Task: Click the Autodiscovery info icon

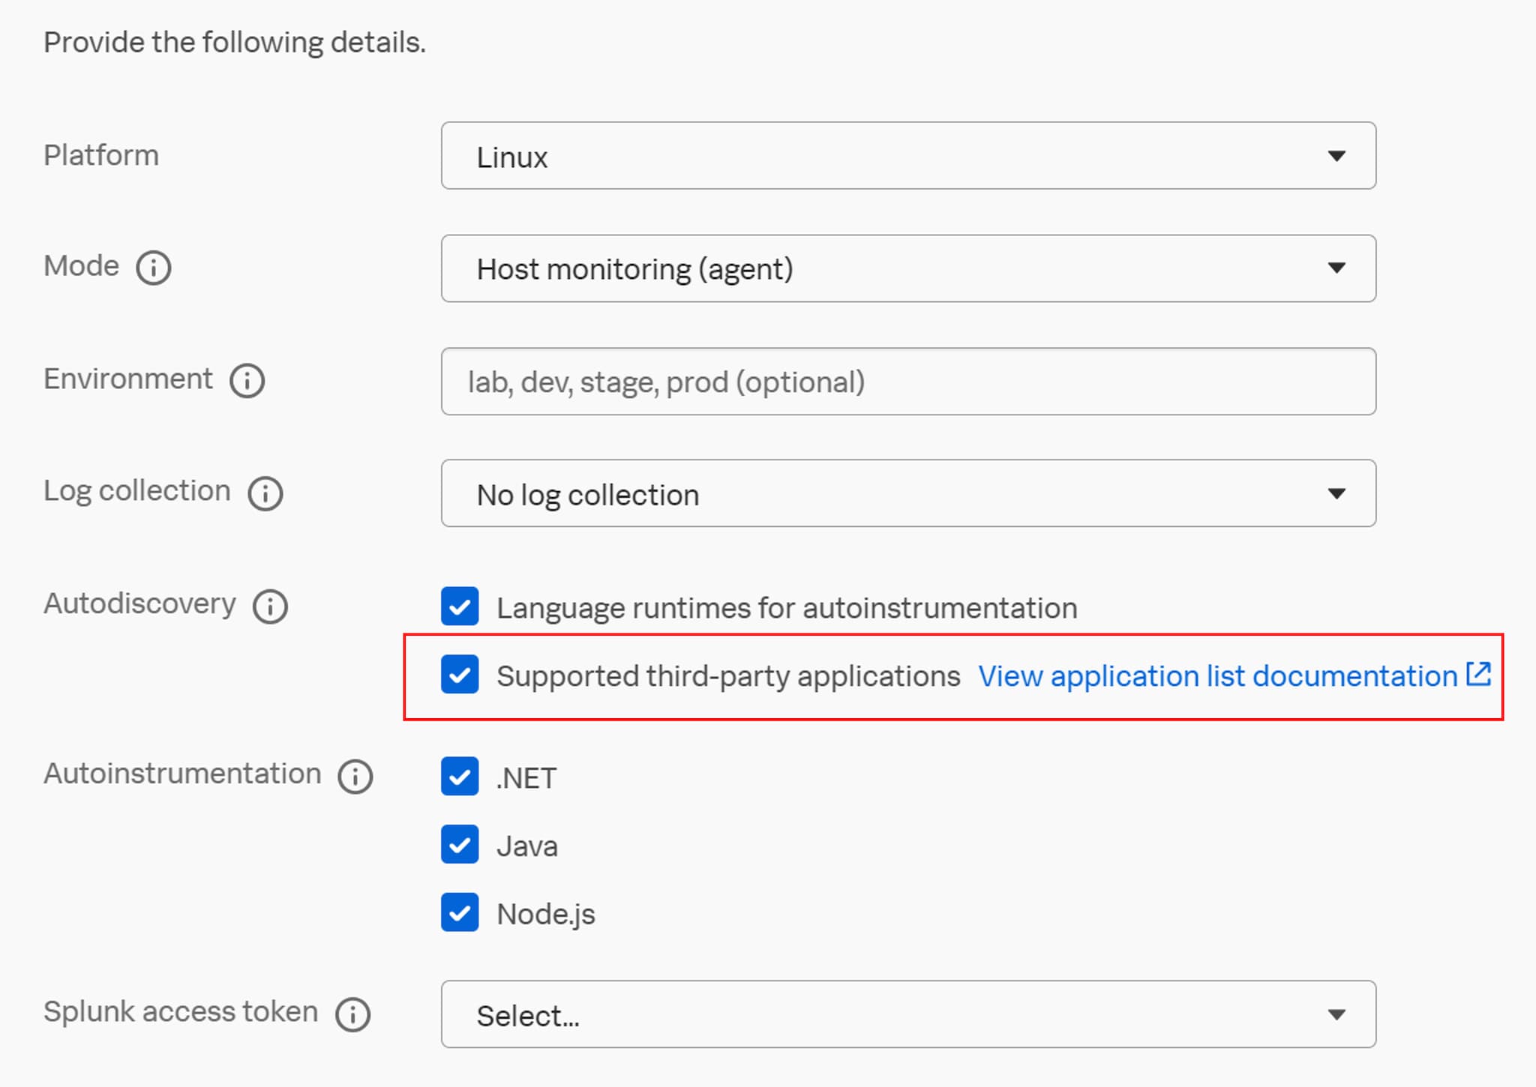Action: 270,606
